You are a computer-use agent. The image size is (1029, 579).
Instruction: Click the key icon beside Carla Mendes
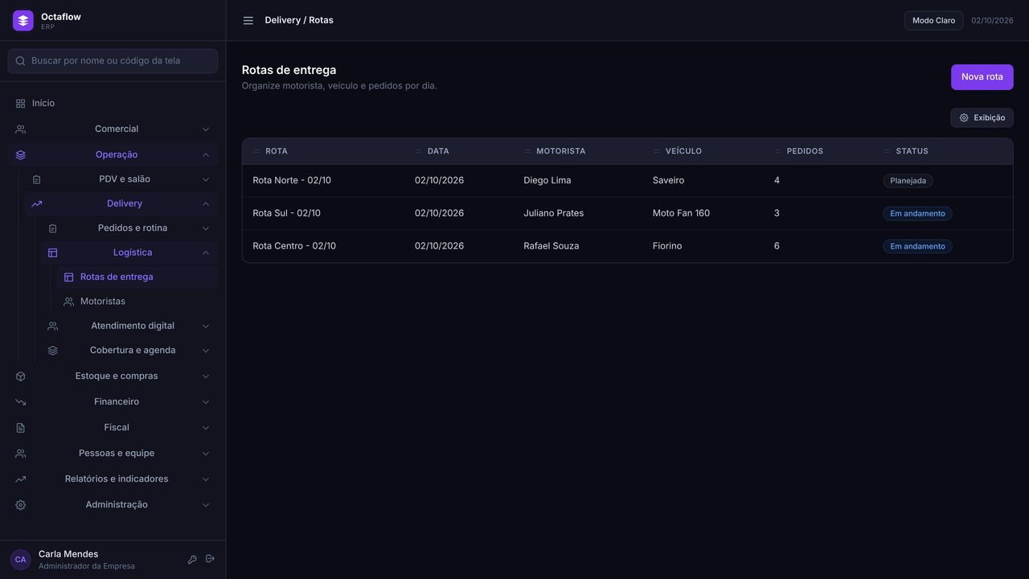(192, 560)
